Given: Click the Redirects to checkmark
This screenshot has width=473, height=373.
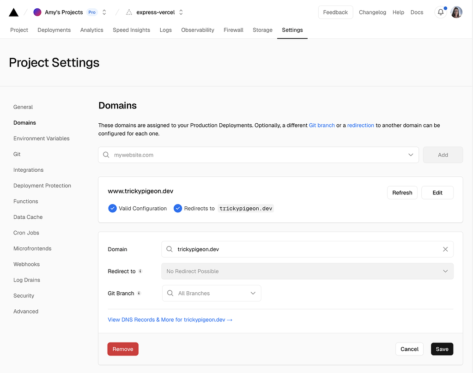Looking at the screenshot, I should click(x=178, y=209).
